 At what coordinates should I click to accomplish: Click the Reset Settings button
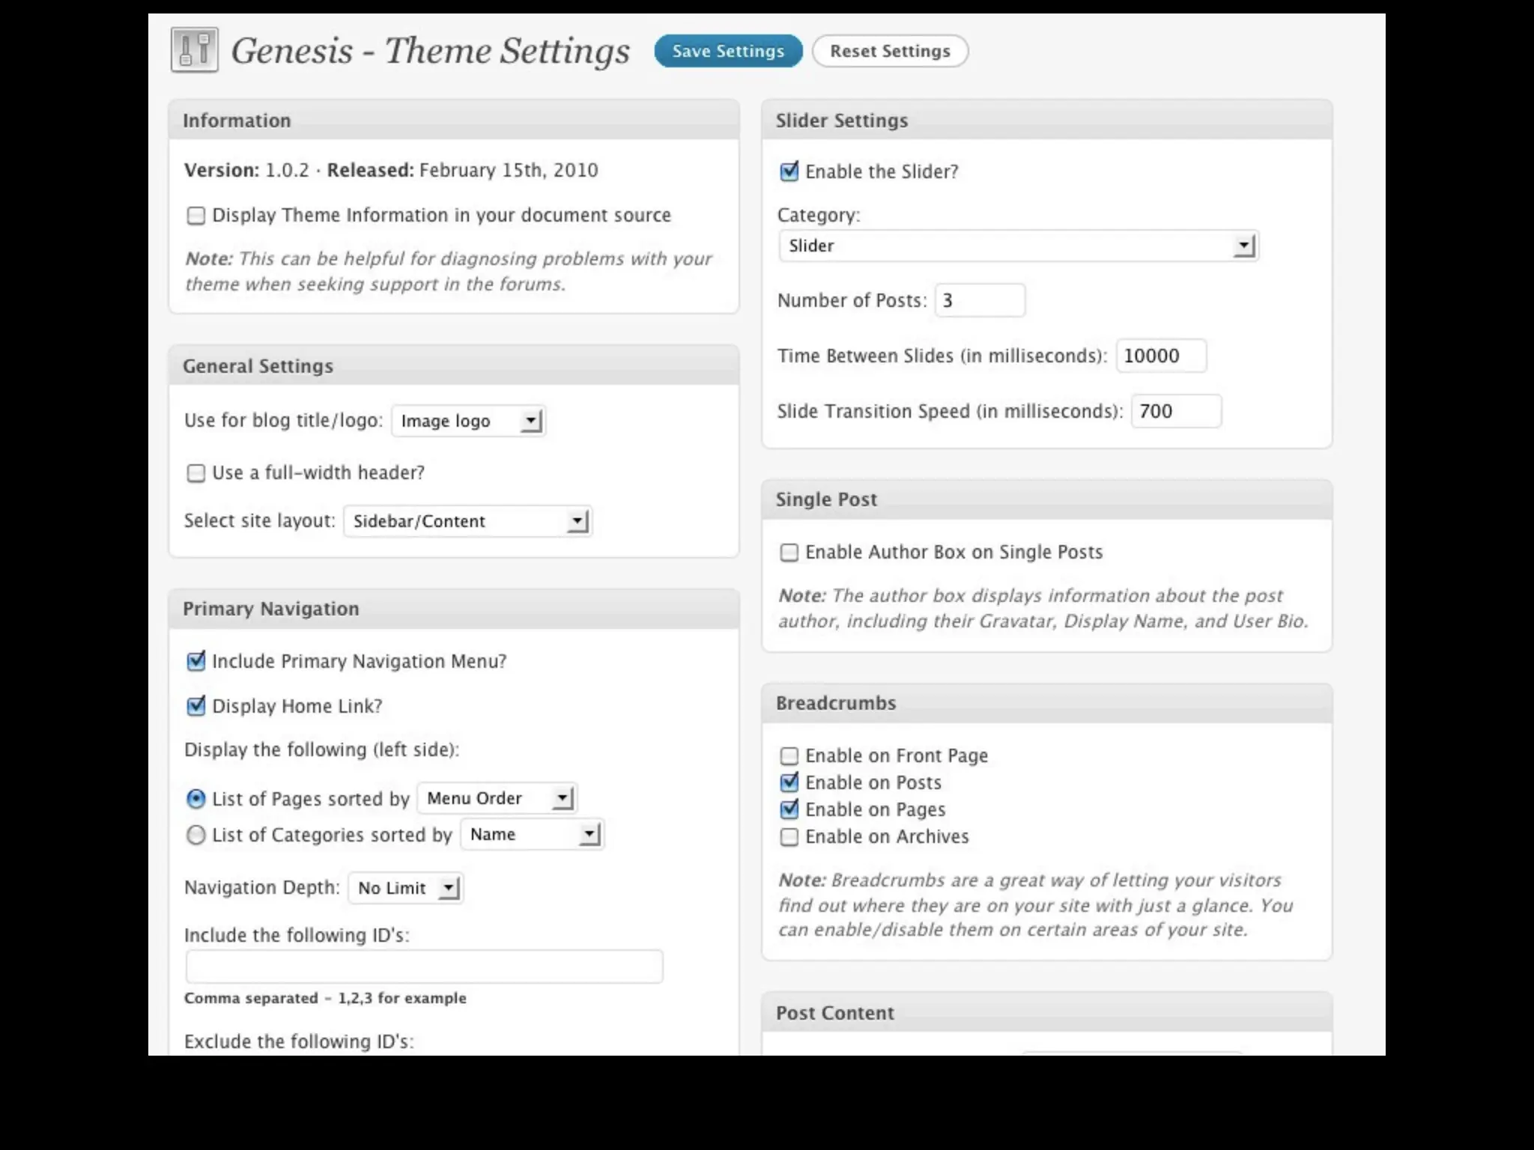(x=890, y=51)
